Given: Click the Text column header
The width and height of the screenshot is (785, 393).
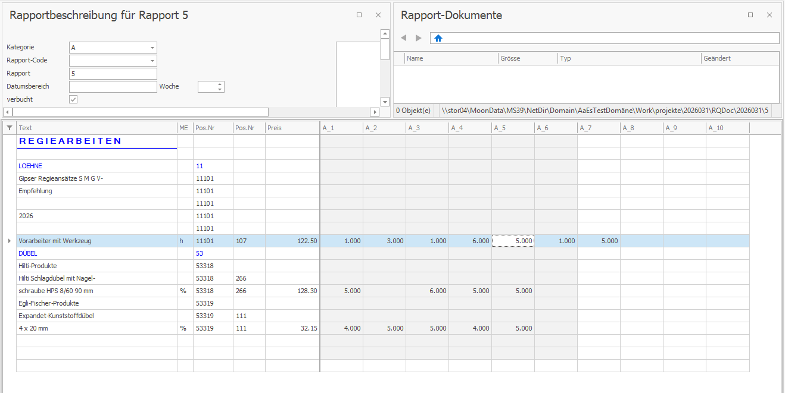Looking at the screenshot, I should tap(96, 128).
